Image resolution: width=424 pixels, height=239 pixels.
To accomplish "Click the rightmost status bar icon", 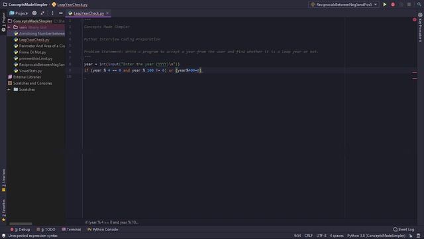I will tap(419, 236).
